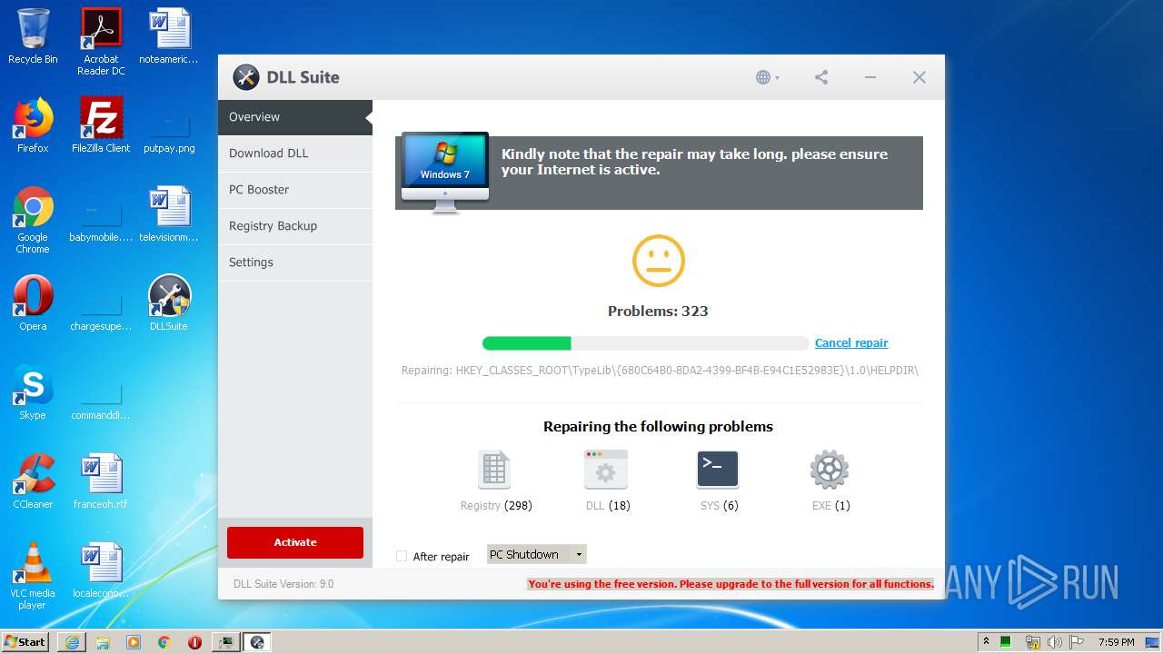Launch FileZilla Client desktop icon
1163x654 pixels.
[101, 125]
